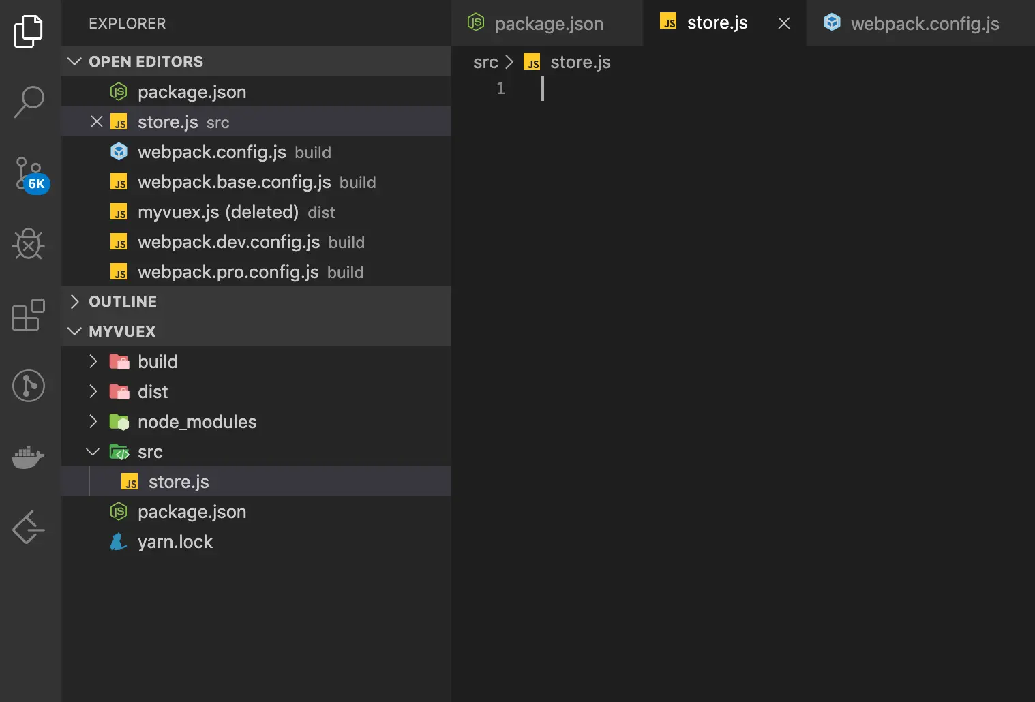The width and height of the screenshot is (1035, 702).
Task: Open the Search view icon
Action: pos(29,102)
